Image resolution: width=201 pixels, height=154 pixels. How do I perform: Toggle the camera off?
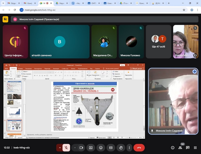click(x=81, y=148)
